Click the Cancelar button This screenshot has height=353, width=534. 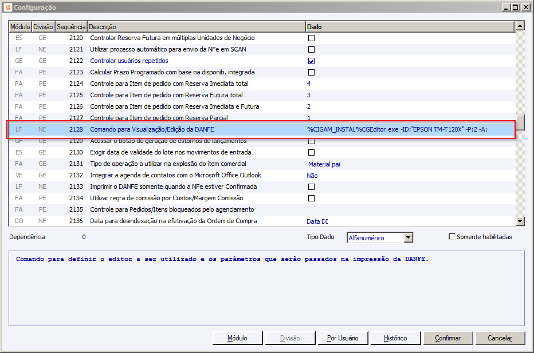[x=500, y=338]
